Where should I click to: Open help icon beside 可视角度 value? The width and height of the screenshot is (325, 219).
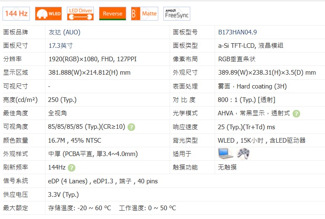click(x=131, y=127)
